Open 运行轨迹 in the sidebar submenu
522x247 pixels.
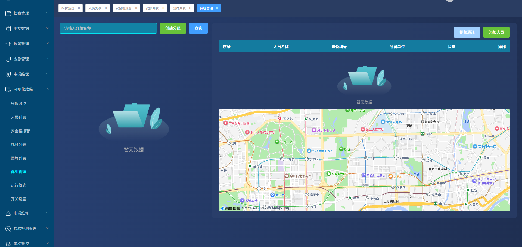[x=18, y=185]
